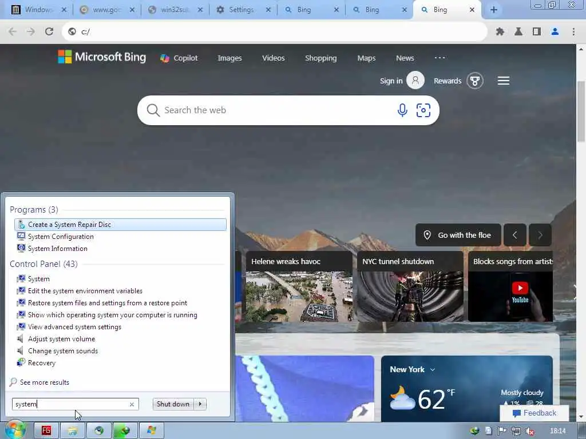Open Change system sounds

tap(63, 350)
